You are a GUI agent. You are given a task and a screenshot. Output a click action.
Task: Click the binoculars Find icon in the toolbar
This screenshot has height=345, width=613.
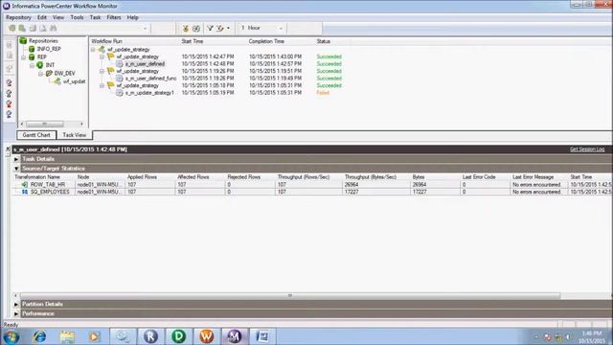click(54, 28)
